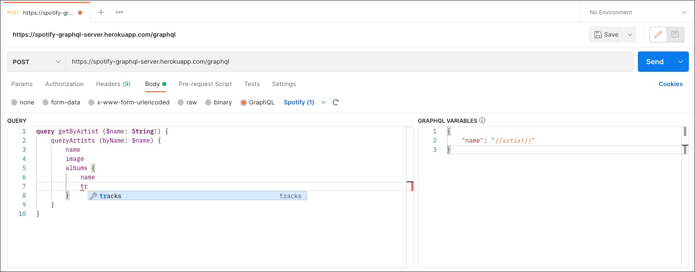This screenshot has width=695, height=272.
Task: Click query line 1 getByArtist text
Action: (78, 131)
